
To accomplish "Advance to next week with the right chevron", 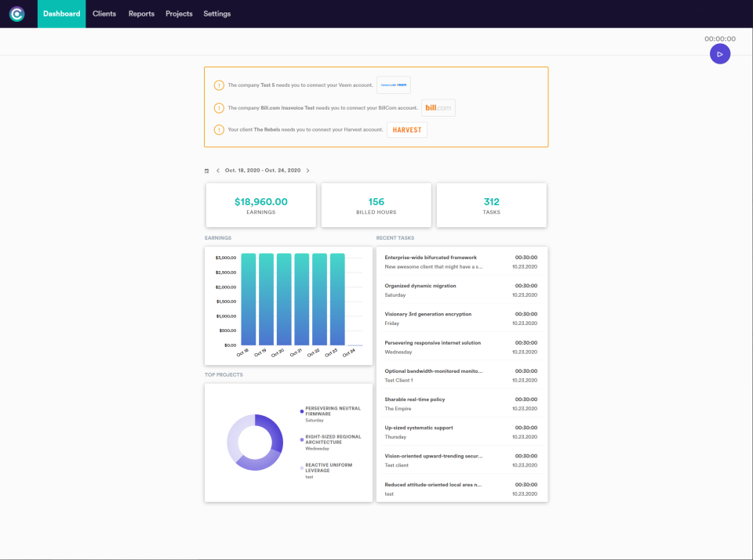I will (x=307, y=170).
